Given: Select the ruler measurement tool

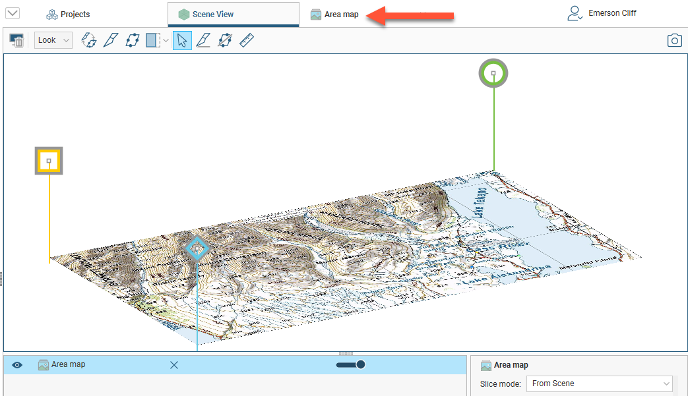Looking at the screenshot, I should [247, 40].
